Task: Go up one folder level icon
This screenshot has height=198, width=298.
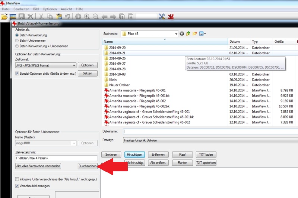Action: point(188,34)
